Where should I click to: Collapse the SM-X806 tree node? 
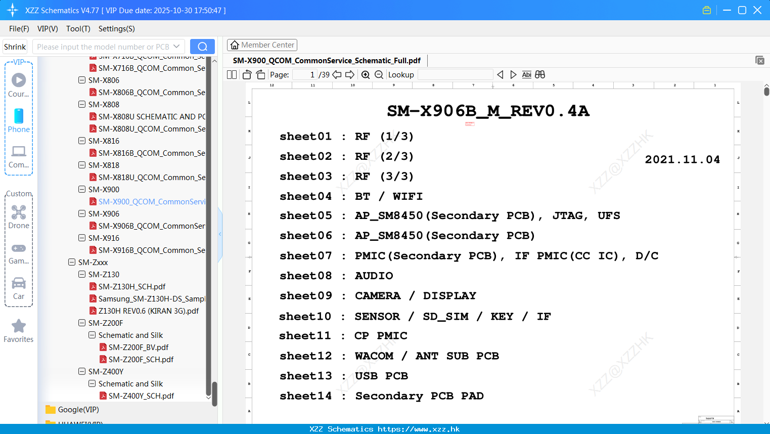[x=82, y=80]
